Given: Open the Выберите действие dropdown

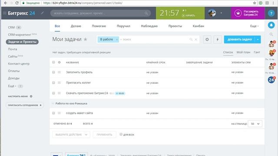Looking at the screenshot, I should pos(71,135).
